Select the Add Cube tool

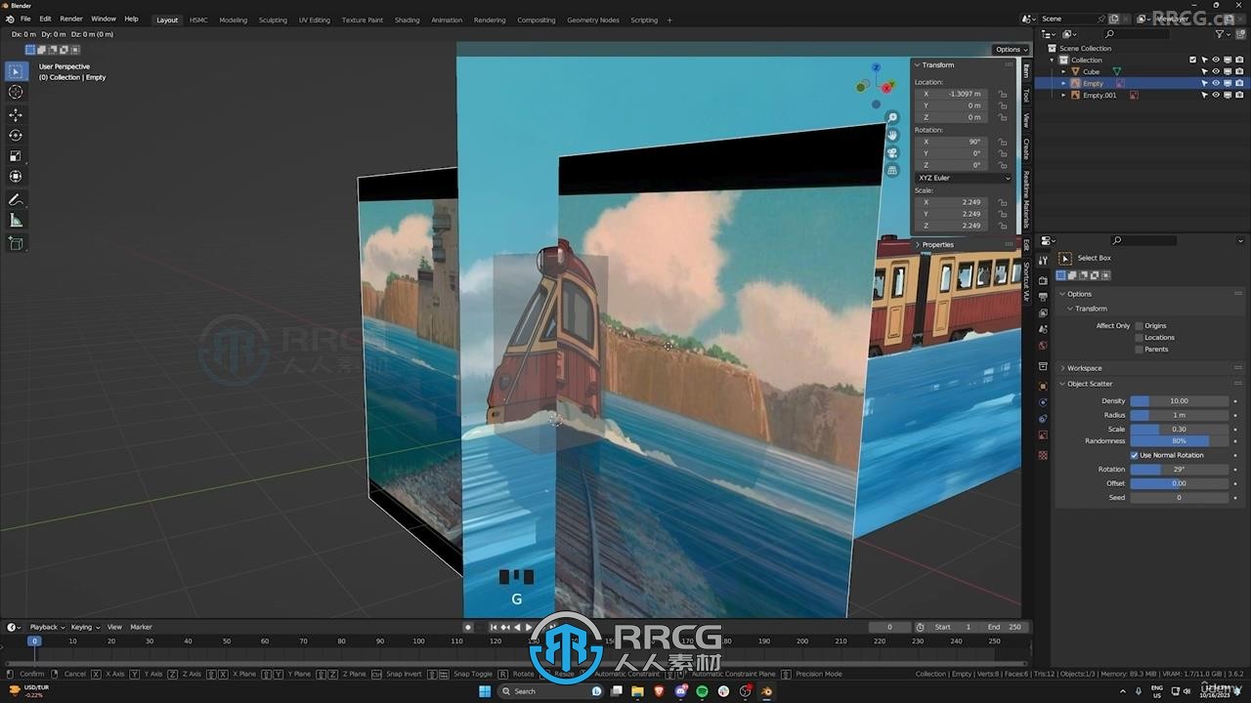(16, 243)
